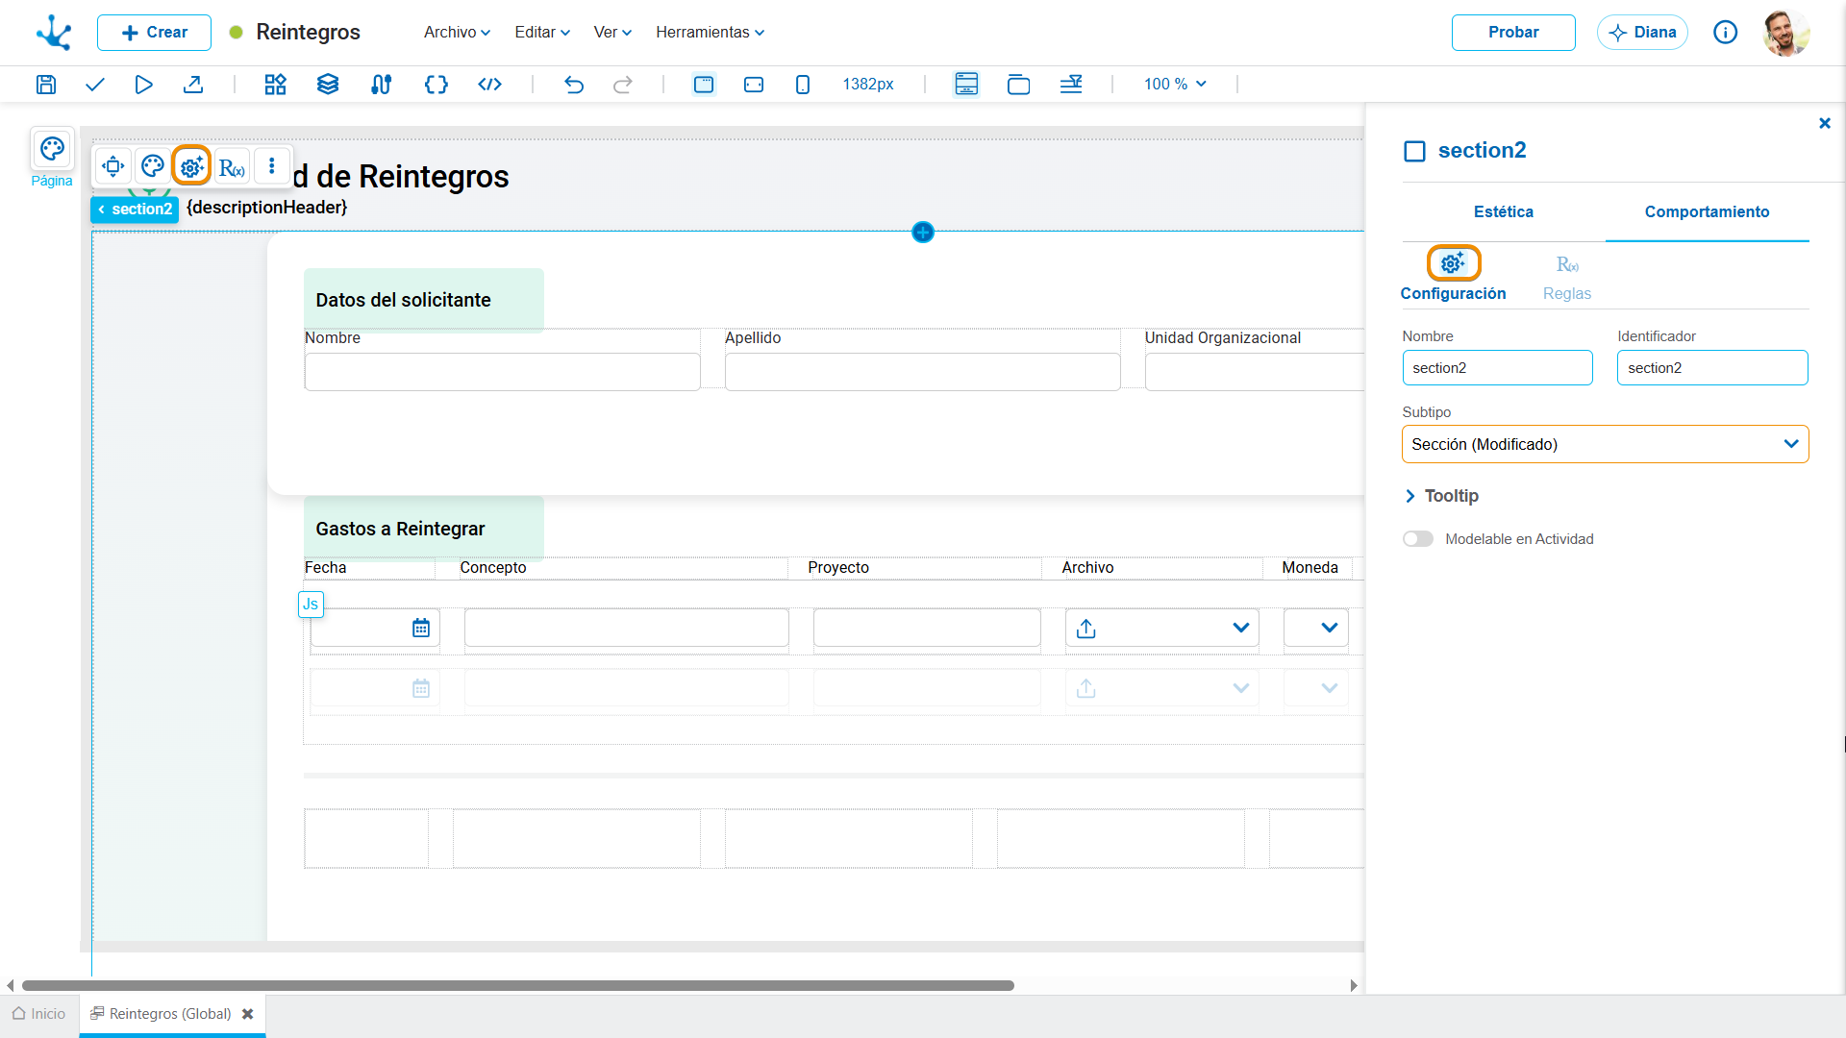Click the curly braces icon
The height and width of the screenshot is (1038, 1846).
point(436,85)
